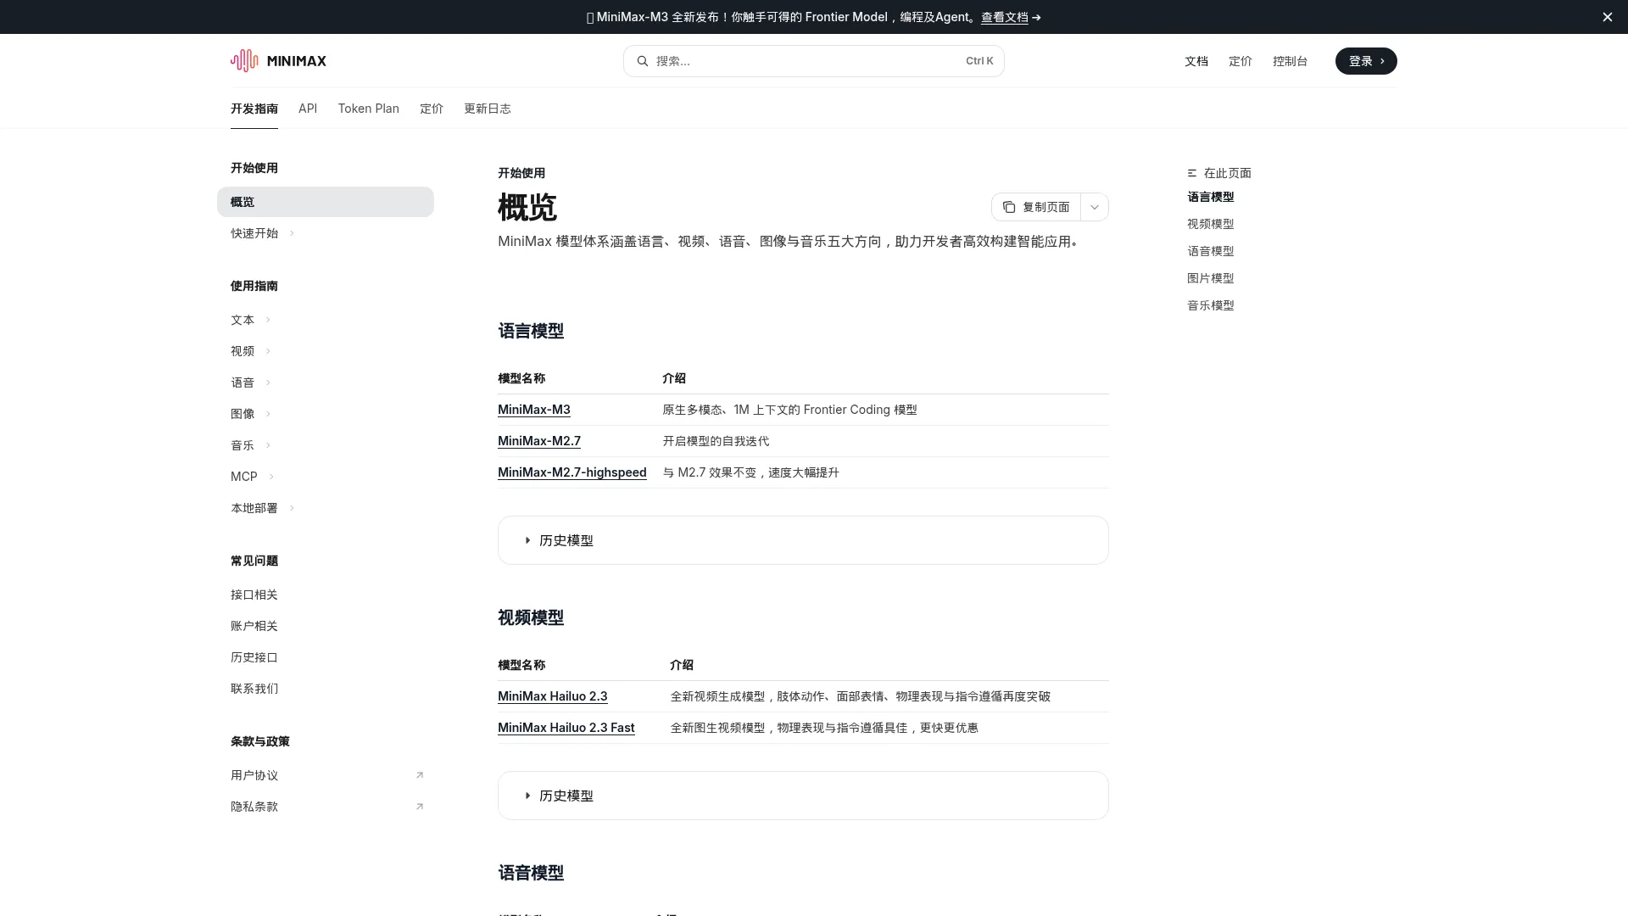Expand 历史模型 under 视频模型

pyautogui.click(x=803, y=796)
